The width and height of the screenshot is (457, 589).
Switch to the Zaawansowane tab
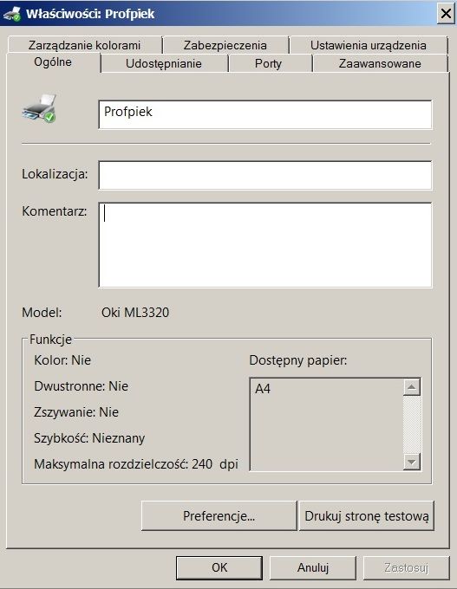pyautogui.click(x=380, y=63)
